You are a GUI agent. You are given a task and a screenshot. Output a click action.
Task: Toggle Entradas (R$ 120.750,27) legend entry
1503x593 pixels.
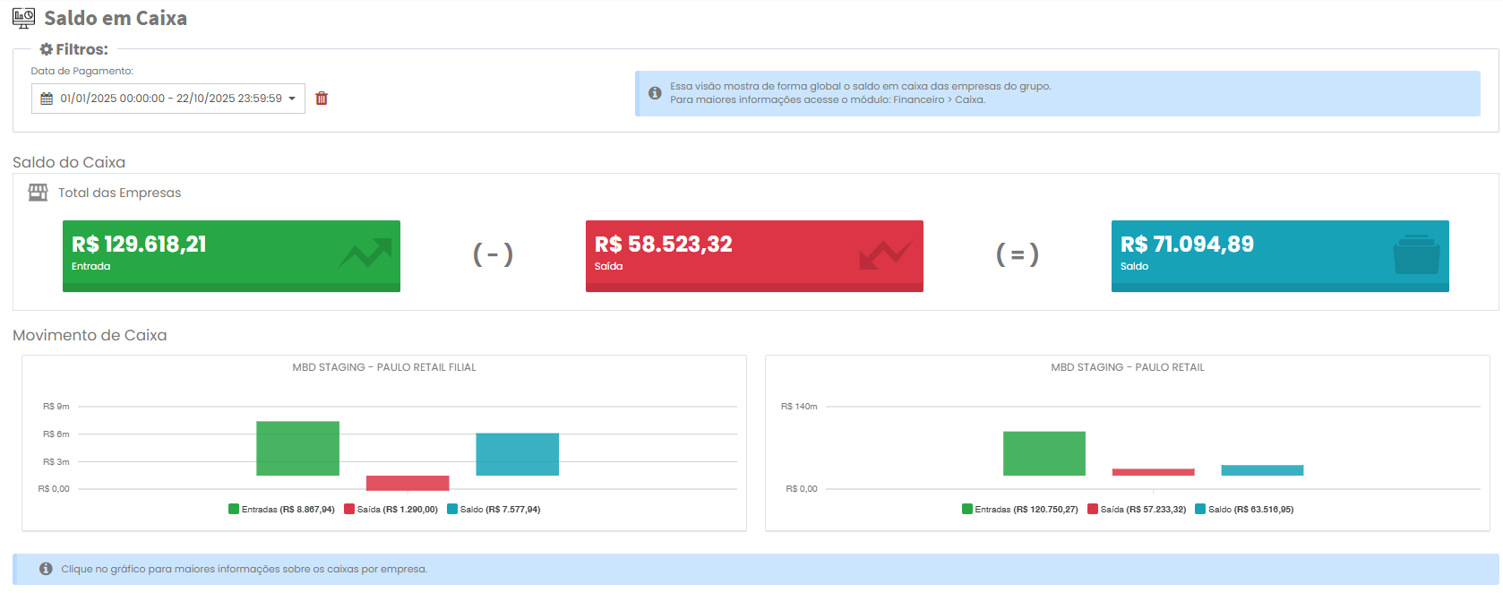click(x=1019, y=510)
